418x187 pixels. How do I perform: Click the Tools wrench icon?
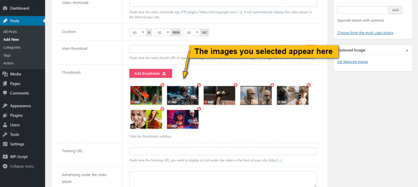click(x=5, y=134)
